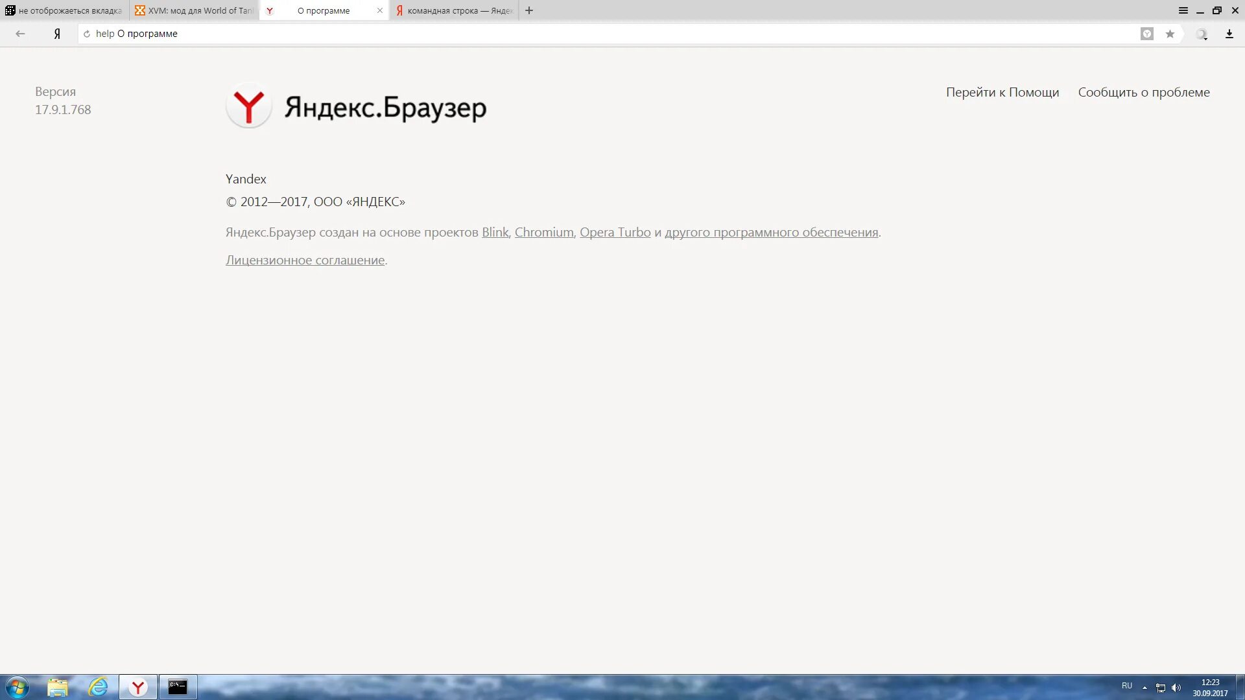Switch to the 'командная строка — Яндекс' tab
1245x700 pixels.
point(453,10)
